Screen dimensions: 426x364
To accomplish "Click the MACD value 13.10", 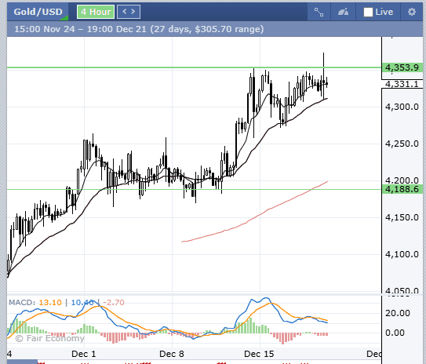I will (50, 302).
